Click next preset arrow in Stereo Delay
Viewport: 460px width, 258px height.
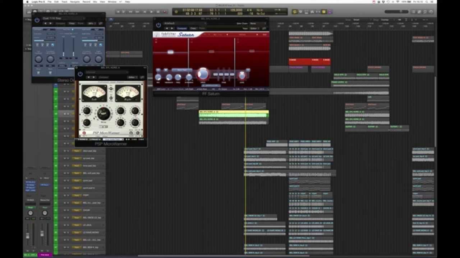tap(50, 23)
